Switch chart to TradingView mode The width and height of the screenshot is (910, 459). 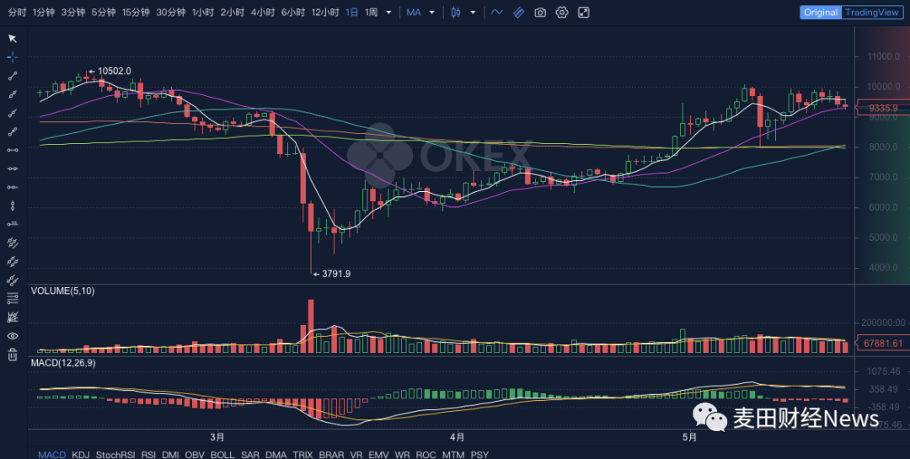click(x=872, y=12)
